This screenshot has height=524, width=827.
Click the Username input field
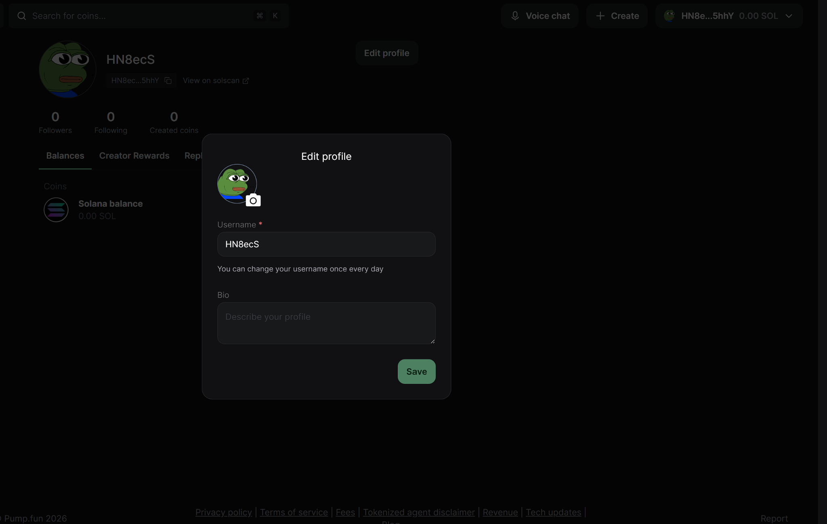pos(326,244)
